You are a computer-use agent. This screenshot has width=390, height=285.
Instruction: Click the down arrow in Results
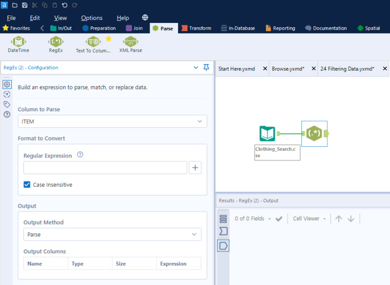click(x=351, y=218)
